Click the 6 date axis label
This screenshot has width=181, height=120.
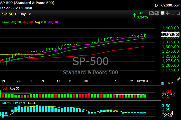[x=101, y=81]
